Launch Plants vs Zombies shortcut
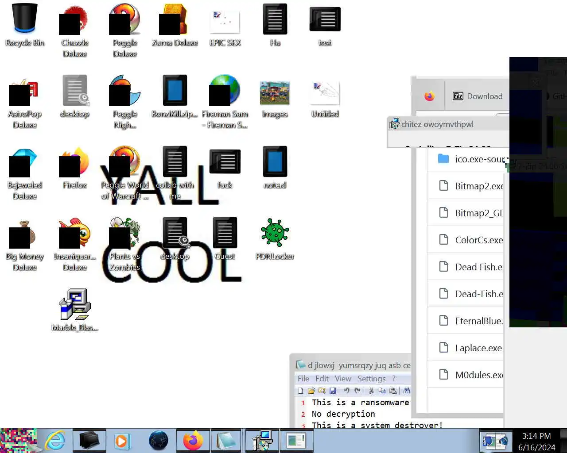The width and height of the screenshot is (567, 453). [x=125, y=244]
